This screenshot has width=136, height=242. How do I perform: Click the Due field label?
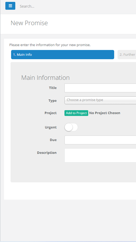tap(53, 140)
